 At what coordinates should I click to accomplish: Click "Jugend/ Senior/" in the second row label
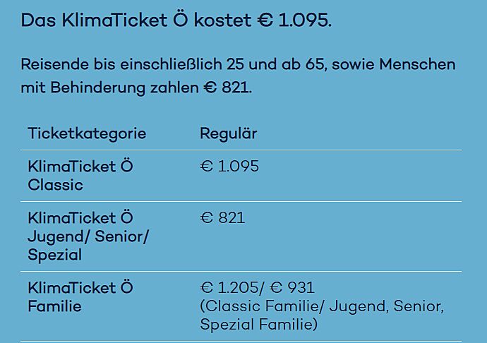point(88,236)
